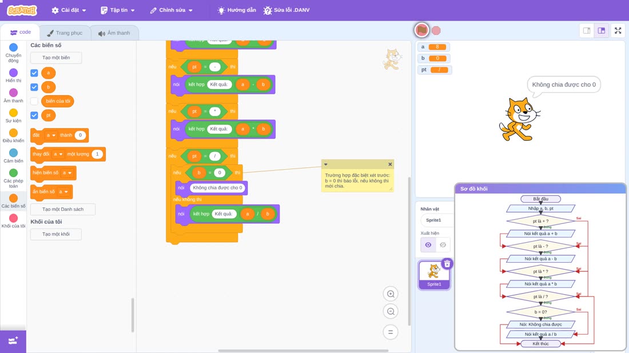Click the Tạo một Danh sách button
629x353 pixels.
tap(63, 209)
